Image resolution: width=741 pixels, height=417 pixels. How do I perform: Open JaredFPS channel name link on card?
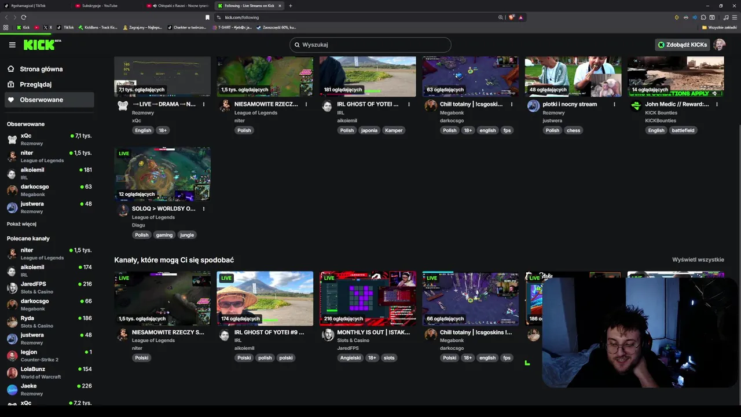347,348
